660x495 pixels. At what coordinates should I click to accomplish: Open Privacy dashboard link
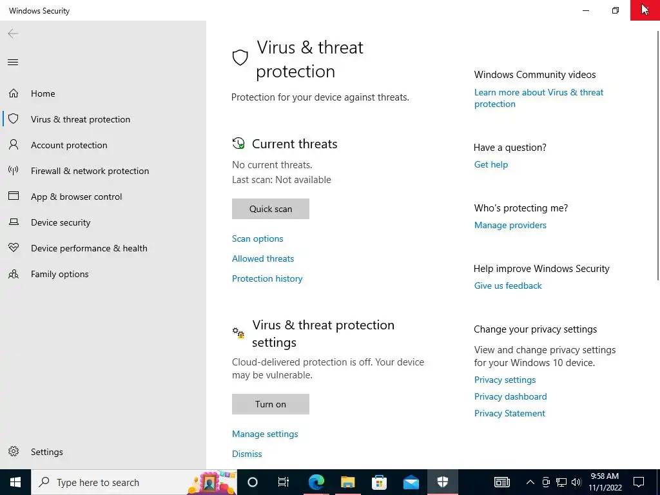coord(510,396)
